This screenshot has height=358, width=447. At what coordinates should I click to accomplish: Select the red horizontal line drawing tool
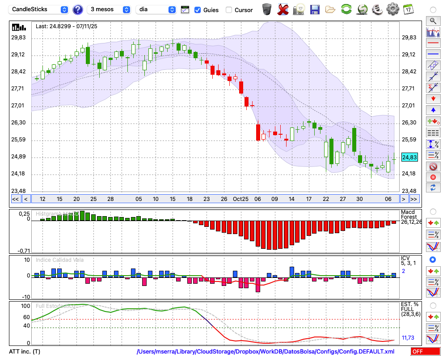[x=433, y=43]
